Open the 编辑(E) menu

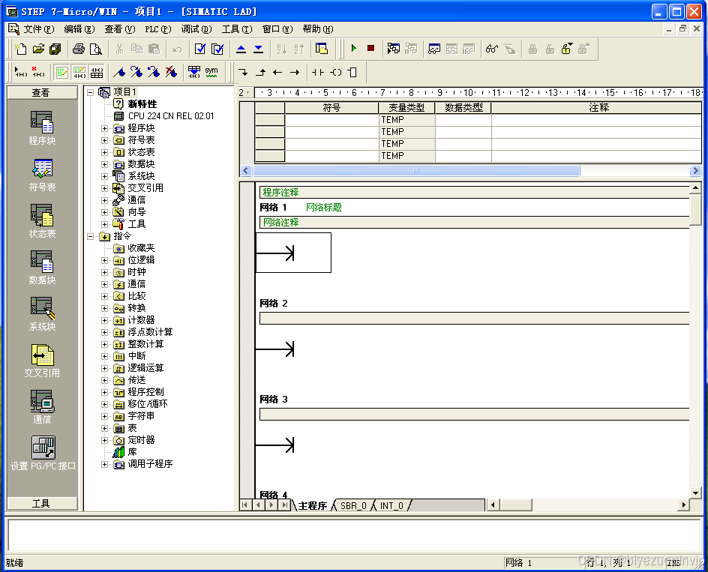click(79, 29)
